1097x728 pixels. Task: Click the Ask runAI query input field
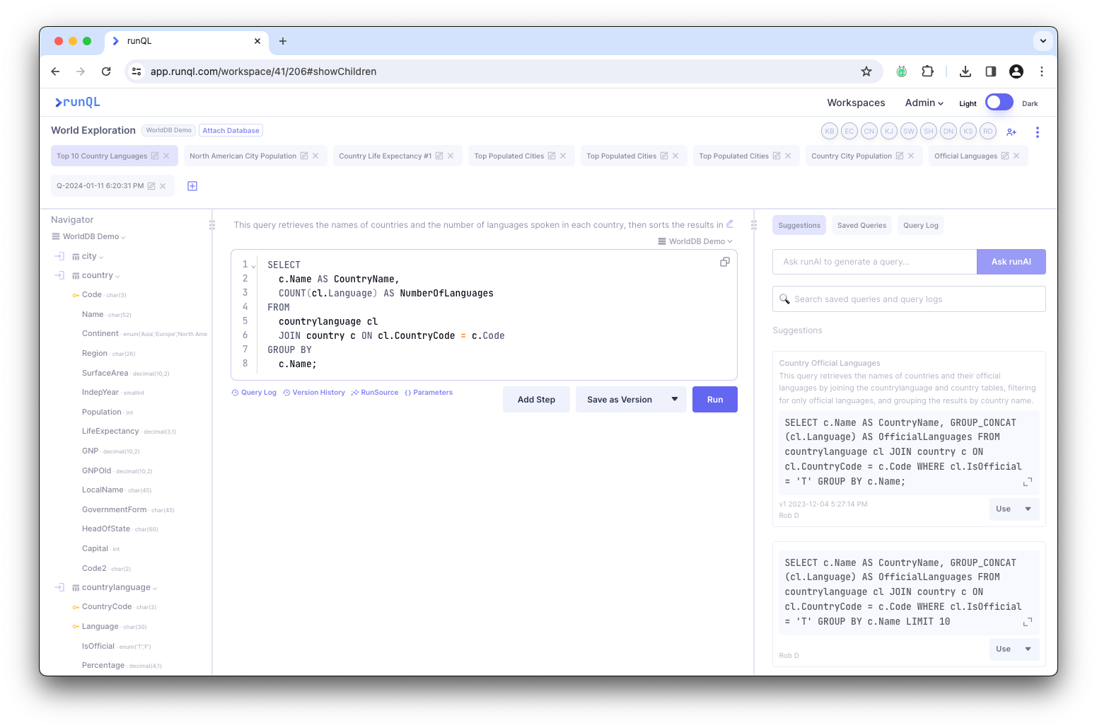(874, 261)
